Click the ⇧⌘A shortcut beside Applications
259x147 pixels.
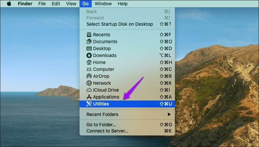pyautogui.click(x=166, y=97)
